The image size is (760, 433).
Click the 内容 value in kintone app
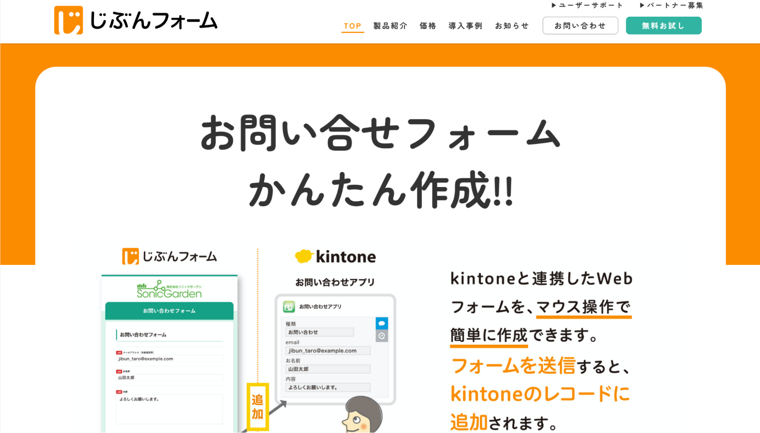(x=328, y=387)
